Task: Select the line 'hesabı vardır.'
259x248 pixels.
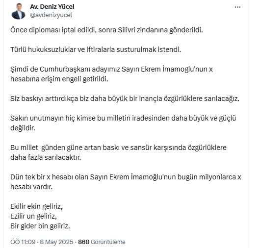Action: coord(31,187)
